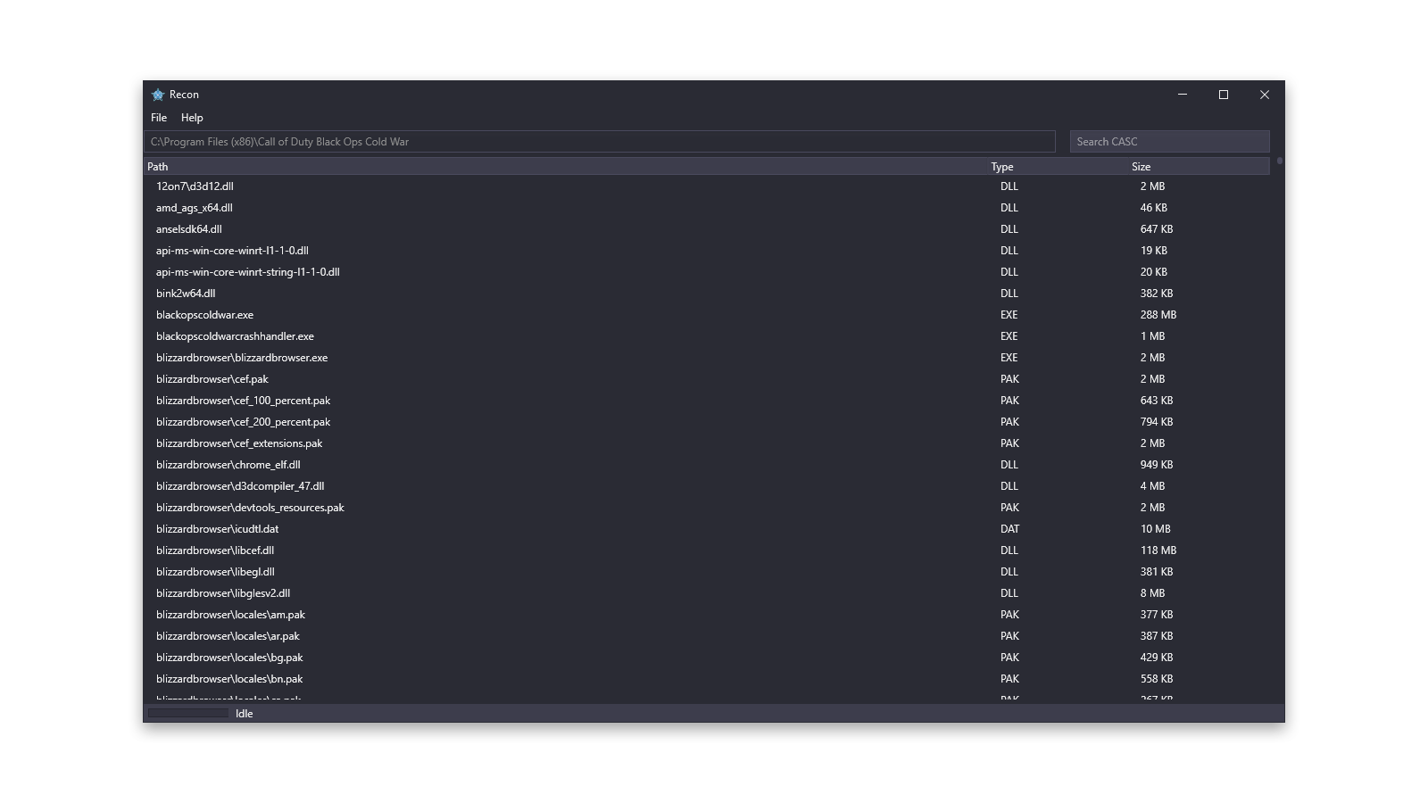1428x803 pixels.
Task: Minimize the Recon window
Action: coord(1183,95)
